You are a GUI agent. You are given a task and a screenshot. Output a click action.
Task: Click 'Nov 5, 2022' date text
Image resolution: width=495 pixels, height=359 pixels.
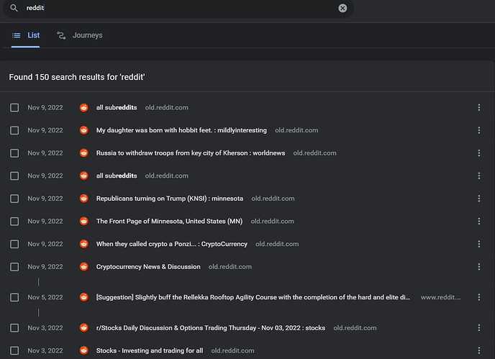tap(45, 297)
